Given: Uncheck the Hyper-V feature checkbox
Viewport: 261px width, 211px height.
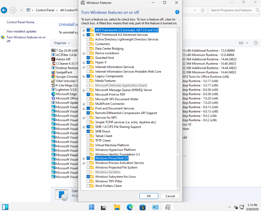Looking at the screenshot, I should tap(88, 62).
